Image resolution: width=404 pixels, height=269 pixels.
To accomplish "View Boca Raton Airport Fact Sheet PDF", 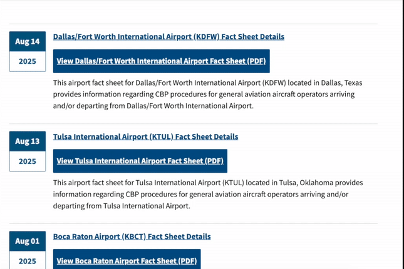I will click(x=127, y=259).
